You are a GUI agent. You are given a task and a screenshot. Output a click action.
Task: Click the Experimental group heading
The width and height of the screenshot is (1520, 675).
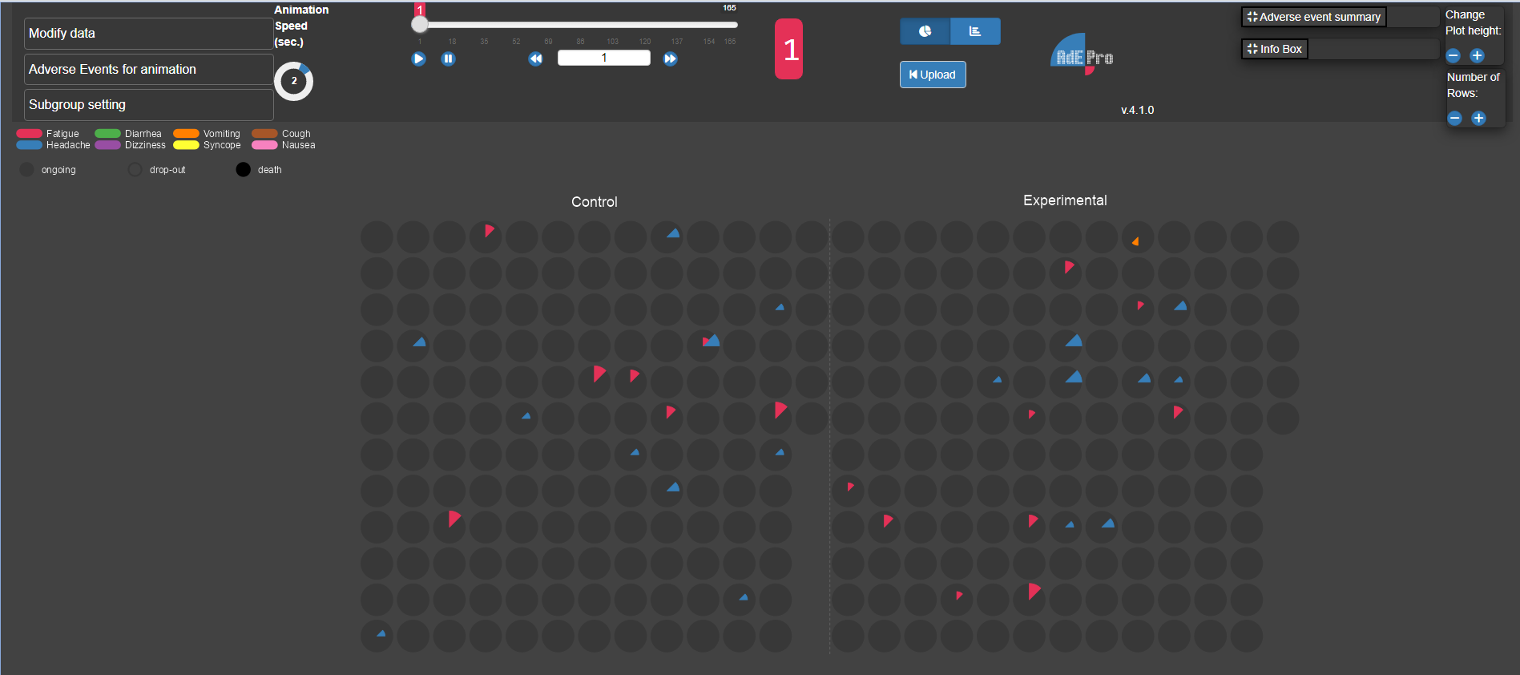1065,200
